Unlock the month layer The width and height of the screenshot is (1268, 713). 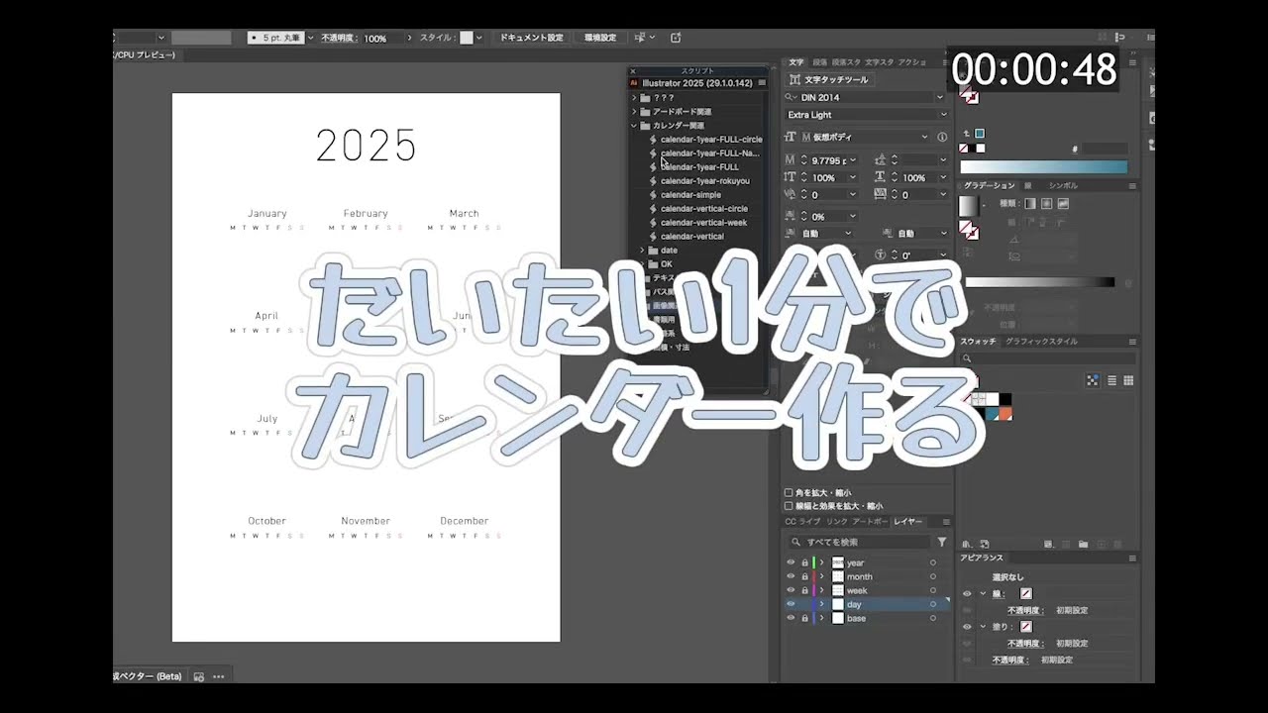pos(805,576)
